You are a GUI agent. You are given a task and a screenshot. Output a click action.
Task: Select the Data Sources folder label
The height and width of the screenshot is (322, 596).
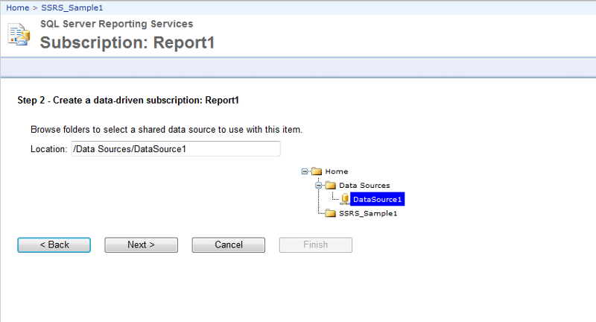click(x=364, y=186)
